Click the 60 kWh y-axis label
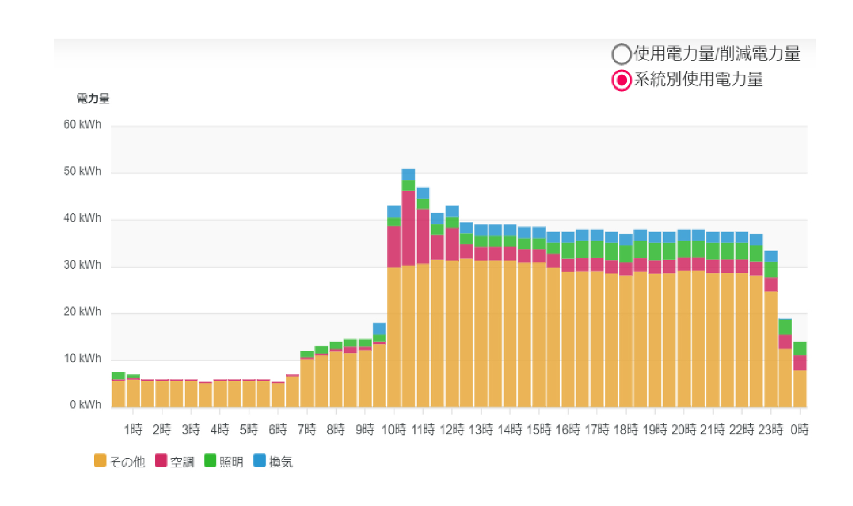 click(x=82, y=124)
